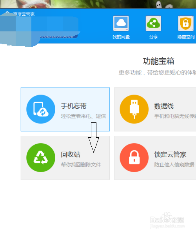Click the 数据线 USB cable icon
The image size is (196, 233).
(134, 109)
